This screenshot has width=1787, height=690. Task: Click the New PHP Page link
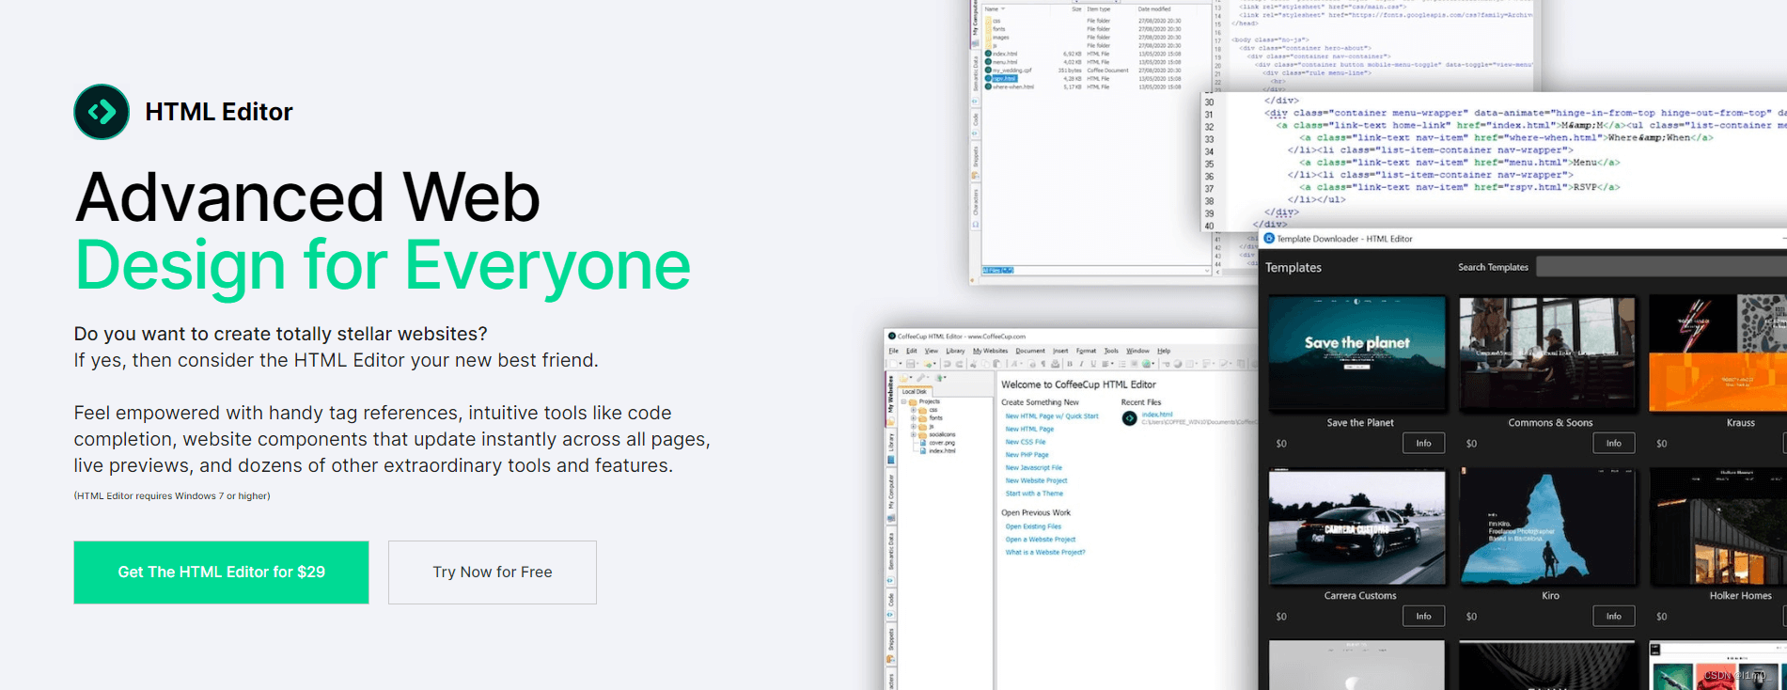tap(1027, 454)
